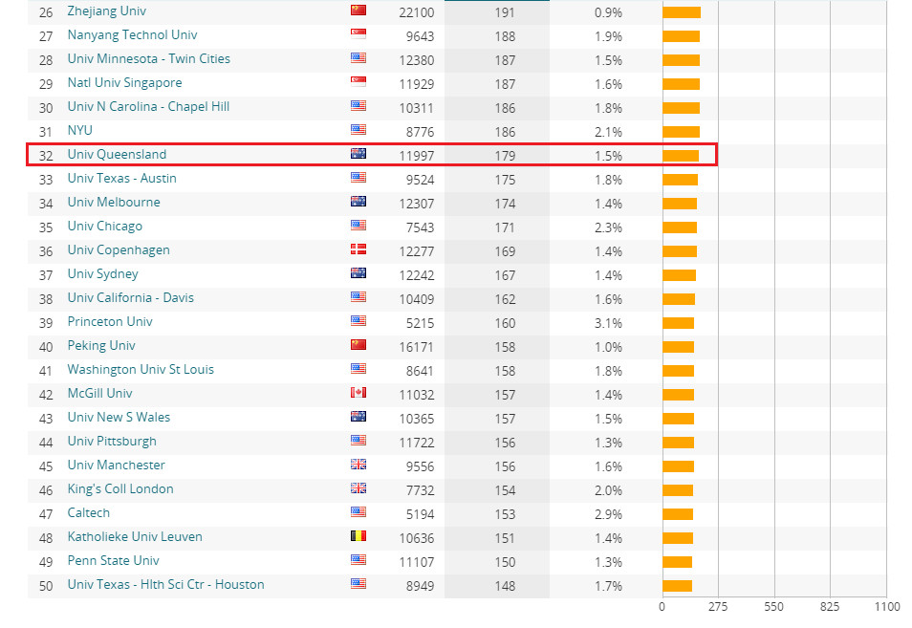Click the Singapore flag next to Nanyang Technol Univ

(358, 34)
